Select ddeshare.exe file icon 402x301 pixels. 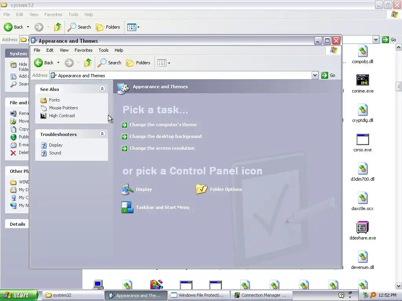[362, 227]
